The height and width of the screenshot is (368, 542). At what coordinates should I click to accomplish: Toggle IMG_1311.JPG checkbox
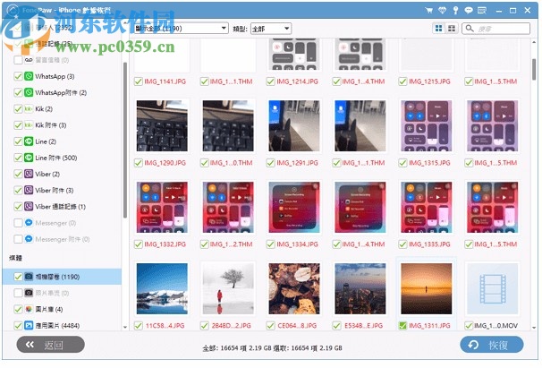(402, 325)
